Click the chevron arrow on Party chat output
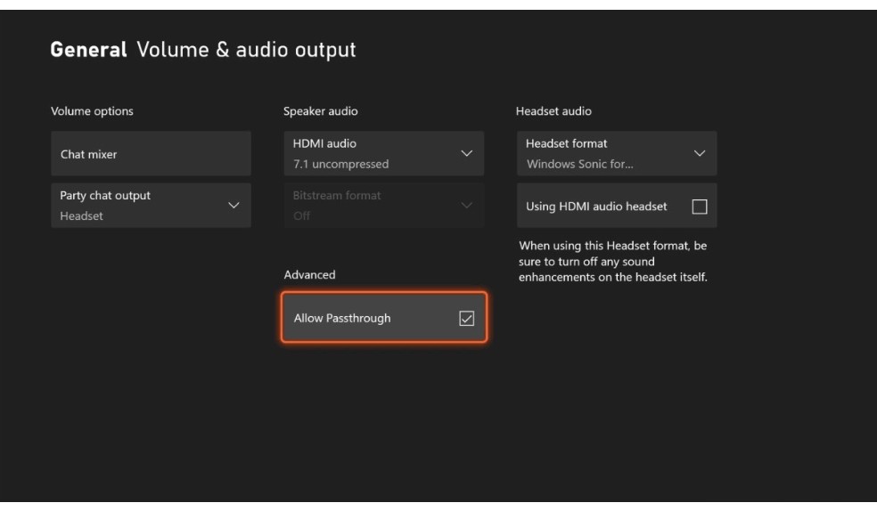 [x=234, y=206]
